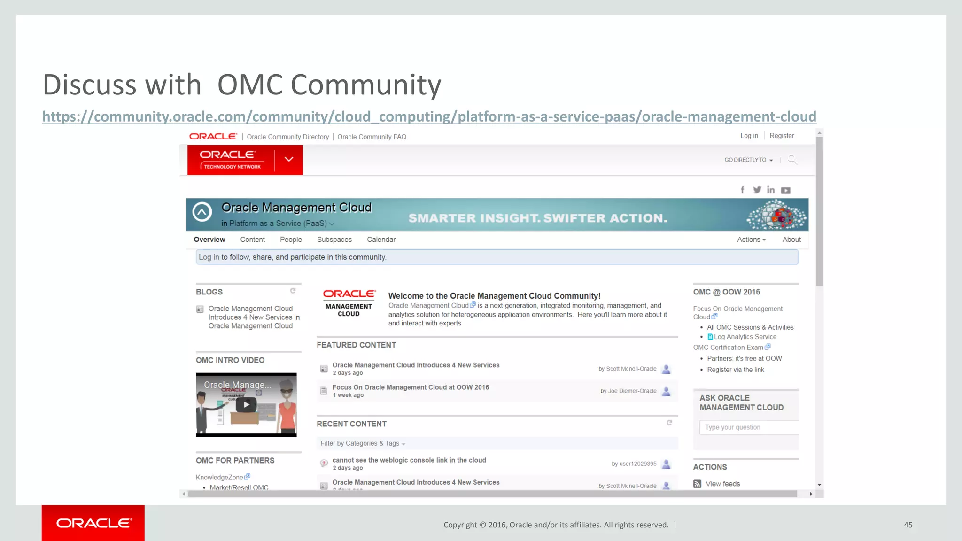Click the Log Analytics Service document icon
The width and height of the screenshot is (962, 541).
tap(710, 337)
